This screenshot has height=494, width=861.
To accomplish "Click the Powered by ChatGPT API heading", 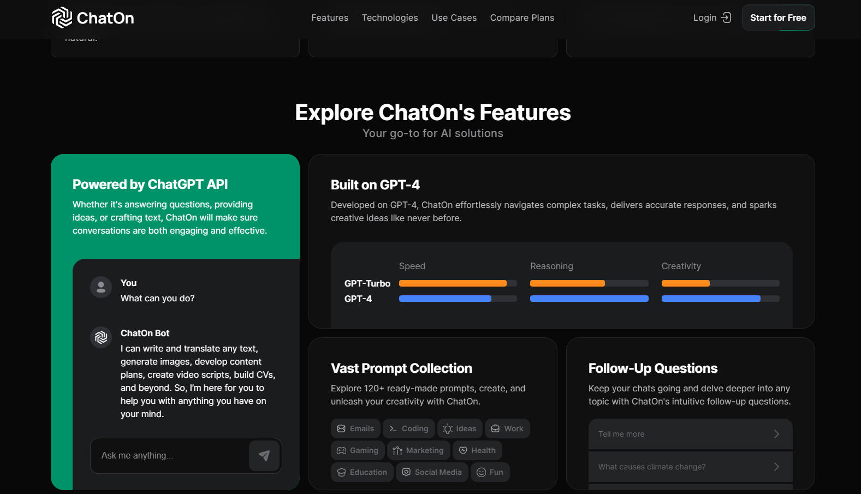I will 150,184.
